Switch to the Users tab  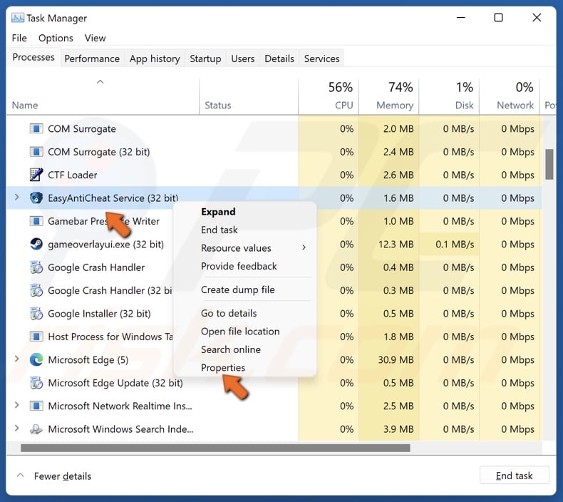coord(243,58)
